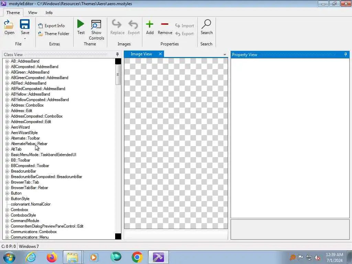
Task: Select CommonItemDialogPreviewPaneControl::Edit class
Action: (x=47, y=226)
